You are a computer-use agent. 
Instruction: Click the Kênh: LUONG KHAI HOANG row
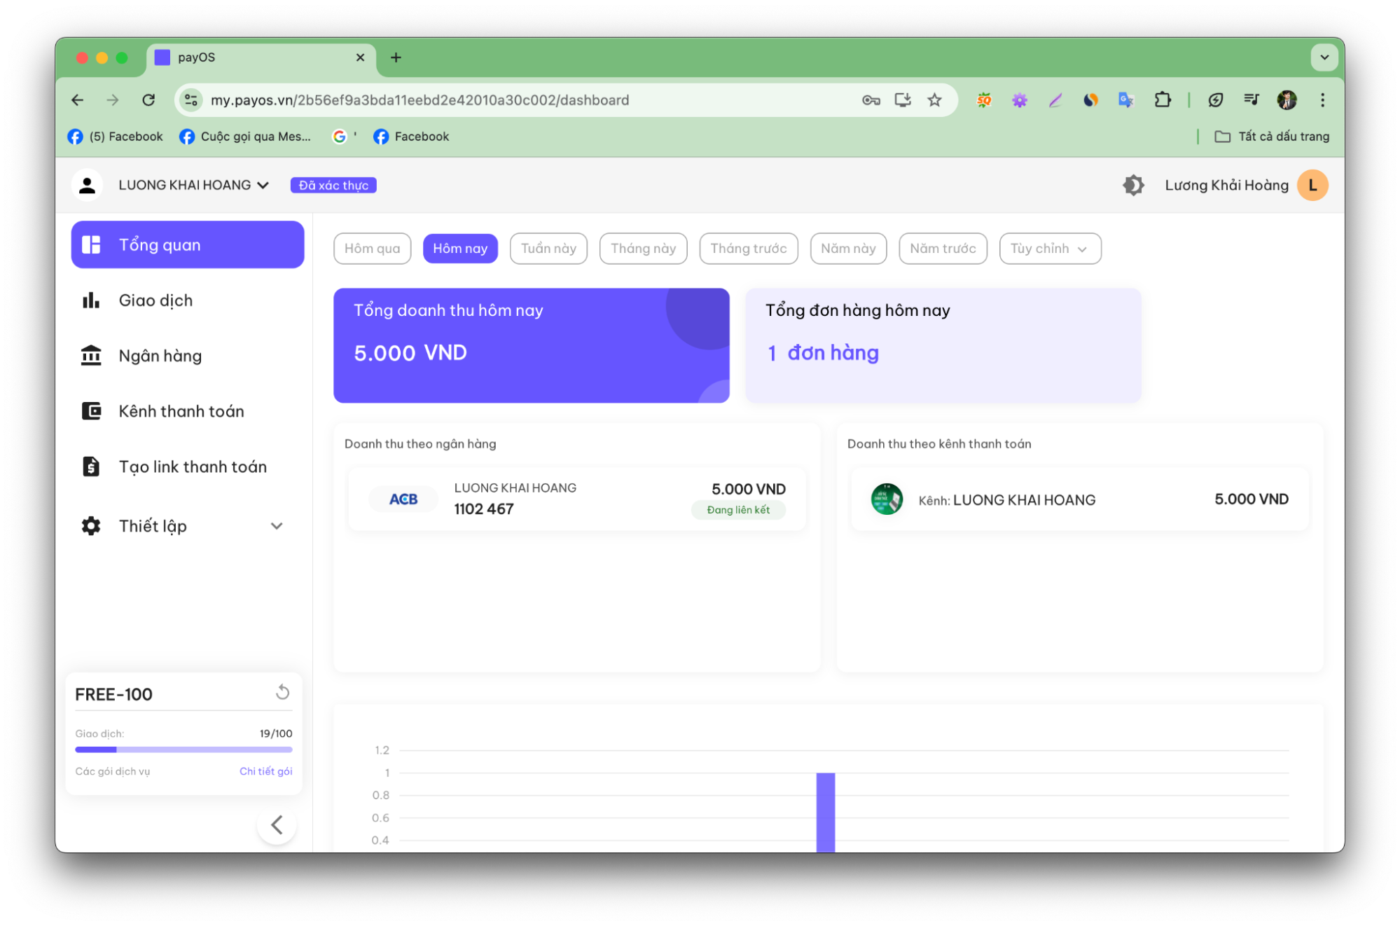click(1079, 499)
